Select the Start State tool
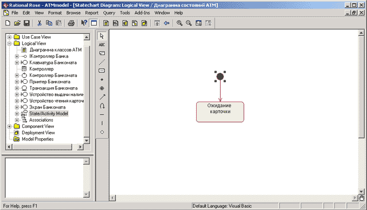The width and height of the screenshot is (367, 210). pos(102,80)
